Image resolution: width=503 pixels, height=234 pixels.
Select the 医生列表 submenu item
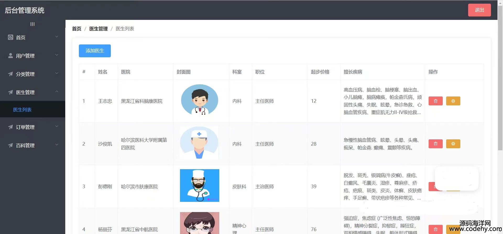[22, 110]
